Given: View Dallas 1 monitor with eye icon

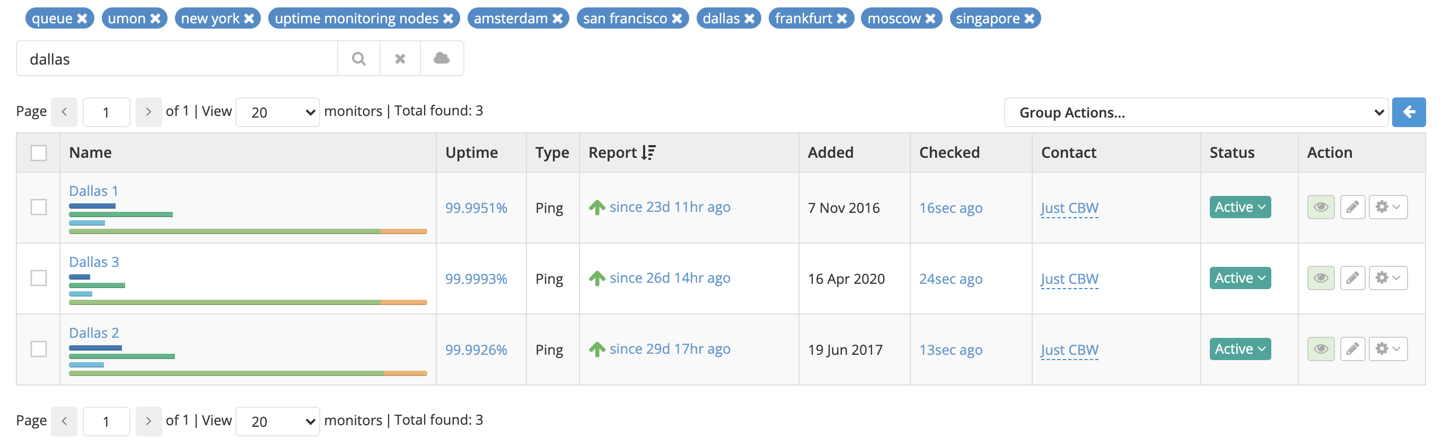Looking at the screenshot, I should tap(1321, 207).
